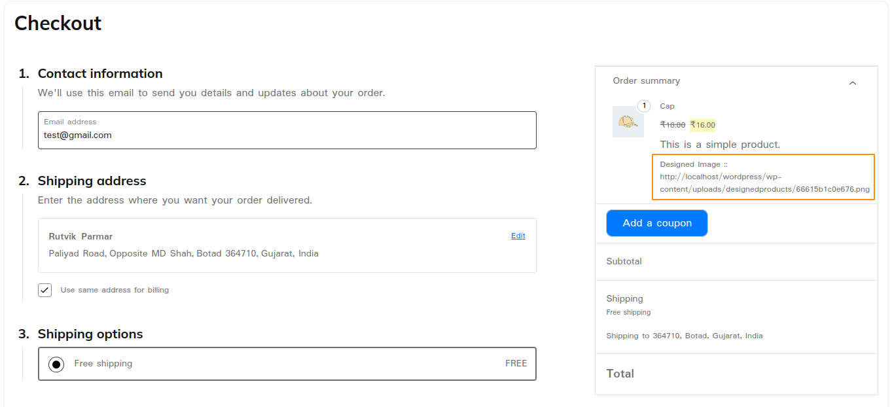Open the Edit link for shipping address
892x407 pixels.
518,236
